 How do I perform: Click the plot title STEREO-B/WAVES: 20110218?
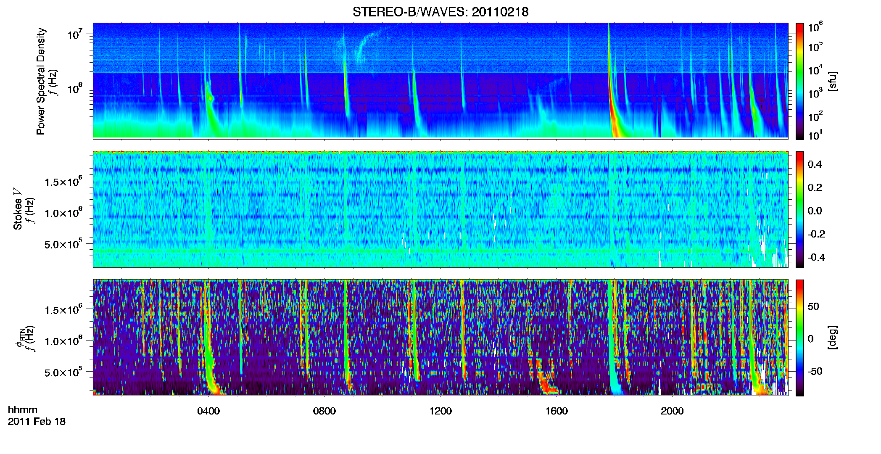pos(440,12)
